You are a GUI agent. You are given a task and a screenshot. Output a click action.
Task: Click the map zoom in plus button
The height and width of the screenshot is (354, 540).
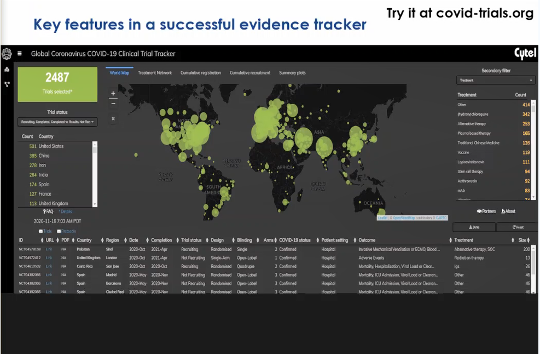click(x=113, y=94)
